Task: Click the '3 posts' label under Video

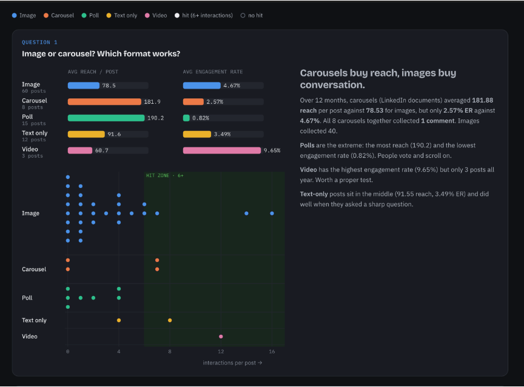Action: pyautogui.click(x=32, y=156)
